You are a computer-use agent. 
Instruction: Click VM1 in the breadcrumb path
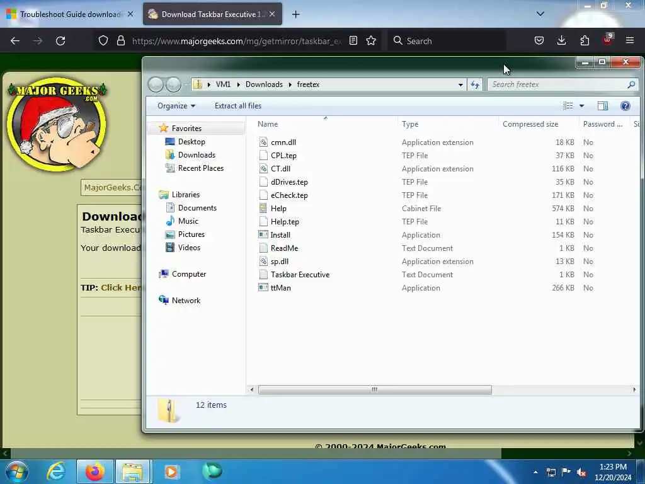pyautogui.click(x=223, y=84)
